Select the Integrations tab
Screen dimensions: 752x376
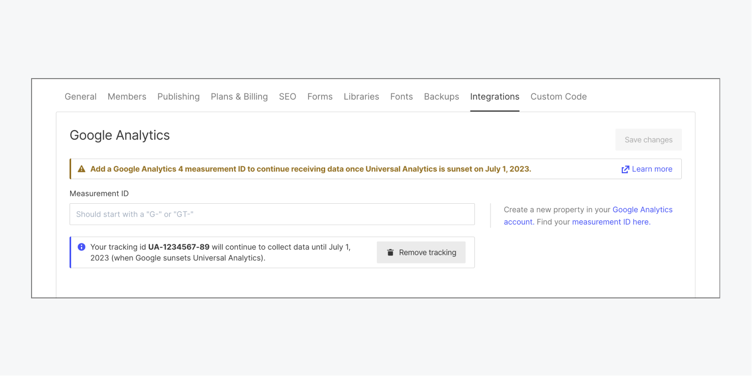(x=494, y=97)
